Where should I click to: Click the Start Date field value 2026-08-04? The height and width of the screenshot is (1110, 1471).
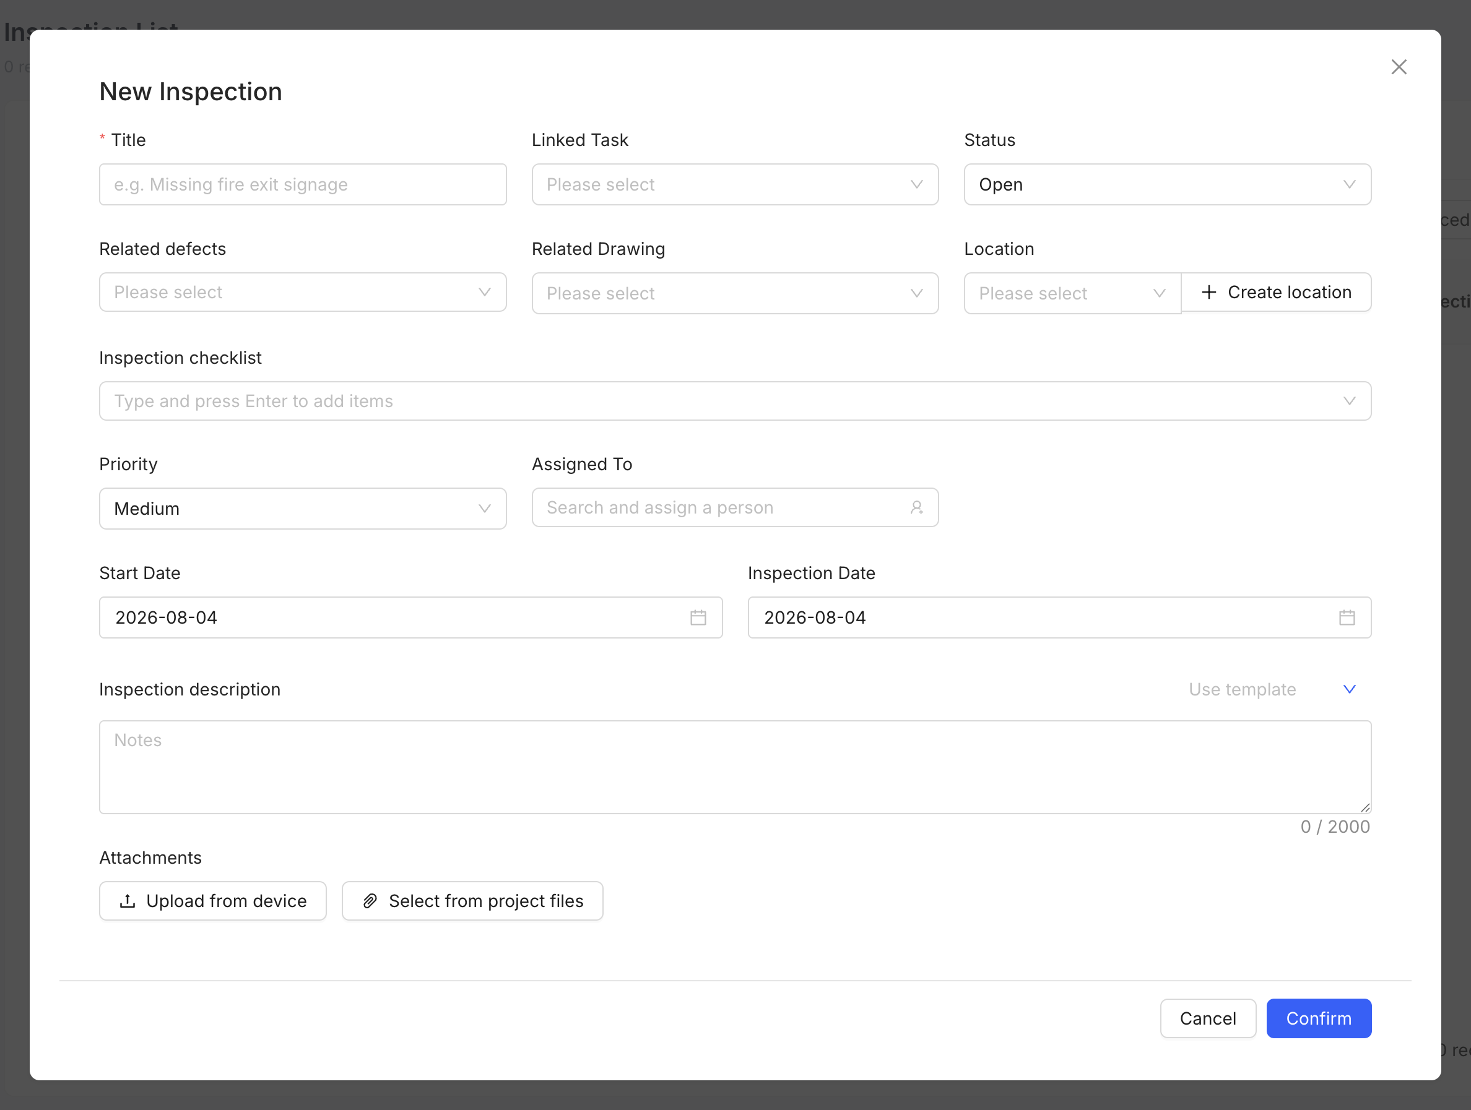[x=167, y=617]
